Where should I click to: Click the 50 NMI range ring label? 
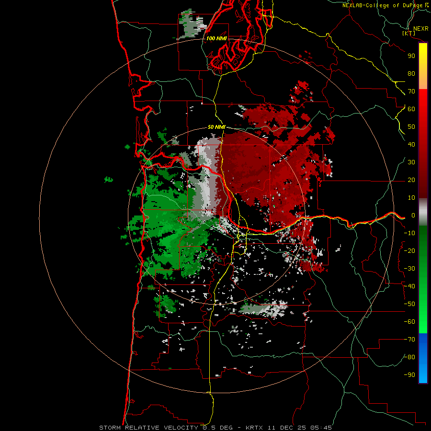pos(216,127)
